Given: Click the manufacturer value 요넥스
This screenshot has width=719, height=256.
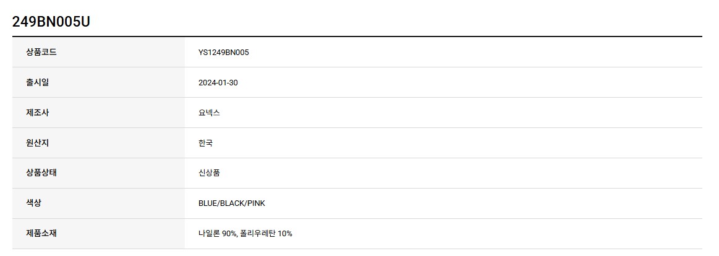Looking at the screenshot, I should coord(209,113).
